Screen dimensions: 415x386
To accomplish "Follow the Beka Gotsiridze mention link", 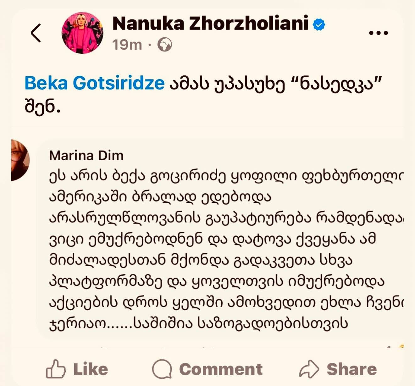I will (94, 83).
